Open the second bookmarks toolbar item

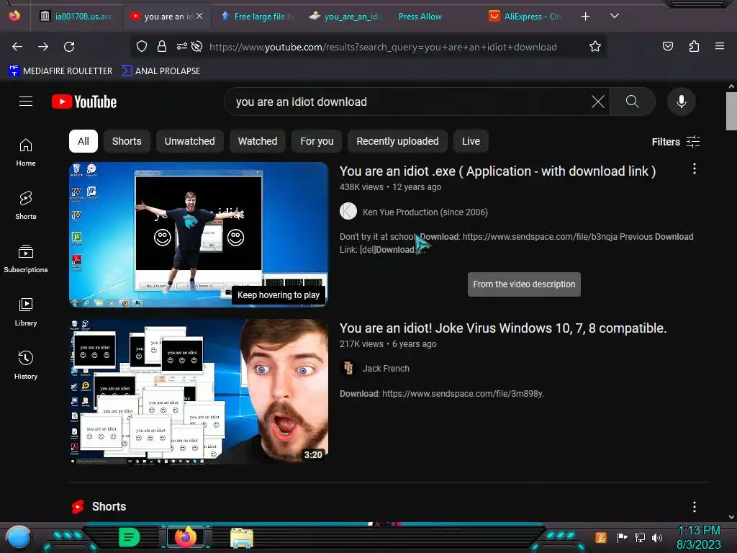click(x=160, y=71)
